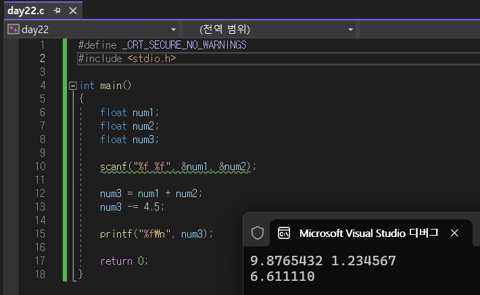
Task: Click 'float num1;' declaration
Action: 130,113
